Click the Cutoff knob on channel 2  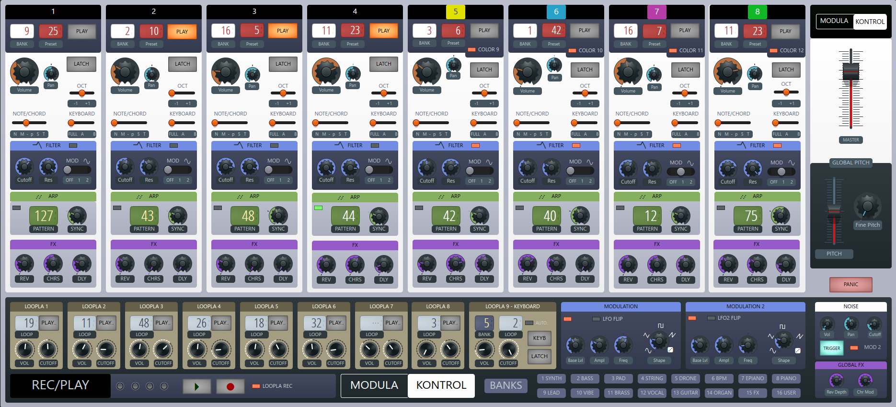125,167
